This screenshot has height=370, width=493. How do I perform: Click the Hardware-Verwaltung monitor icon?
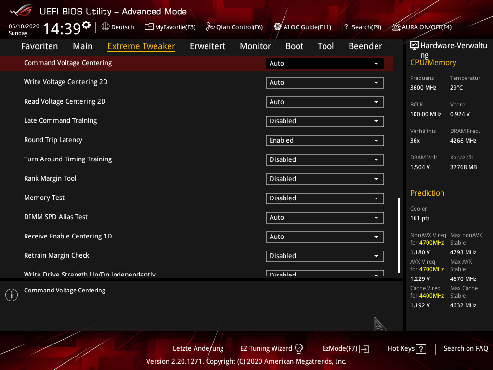(x=415, y=46)
